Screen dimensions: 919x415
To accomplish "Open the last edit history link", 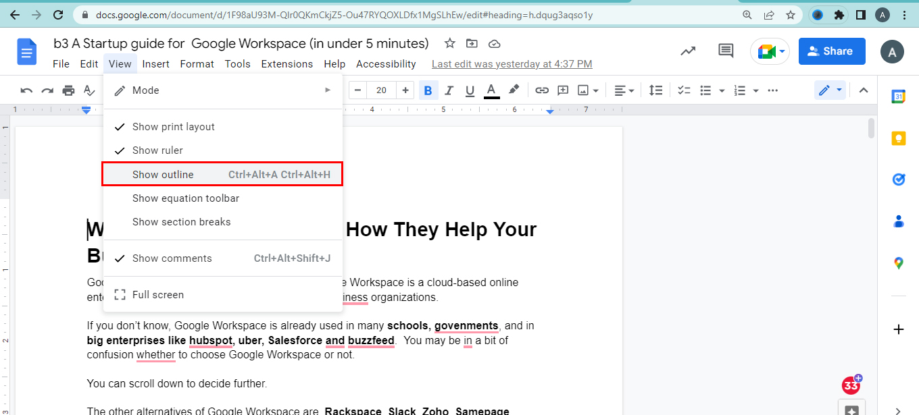I will click(x=512, y=64).
